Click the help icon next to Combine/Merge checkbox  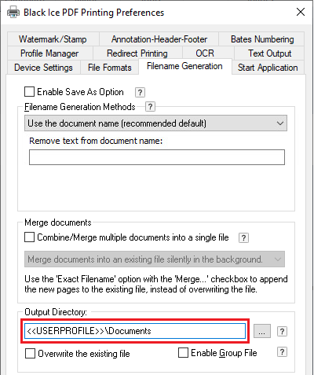(x=243, y=237)
